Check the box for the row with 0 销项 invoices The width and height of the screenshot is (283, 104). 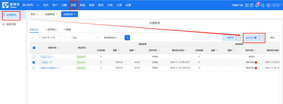coord(34,57)
